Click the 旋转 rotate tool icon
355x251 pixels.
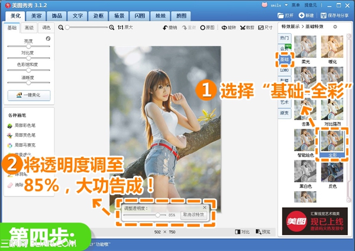[227, 28]
